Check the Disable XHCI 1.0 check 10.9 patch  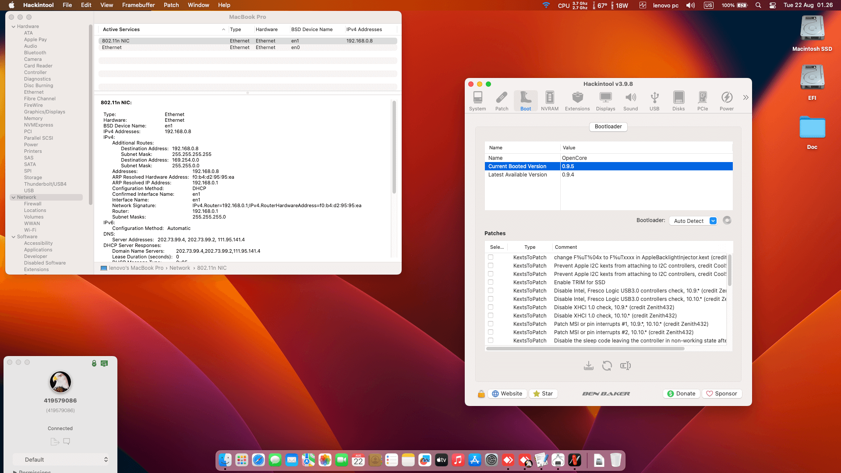point(491,307)
